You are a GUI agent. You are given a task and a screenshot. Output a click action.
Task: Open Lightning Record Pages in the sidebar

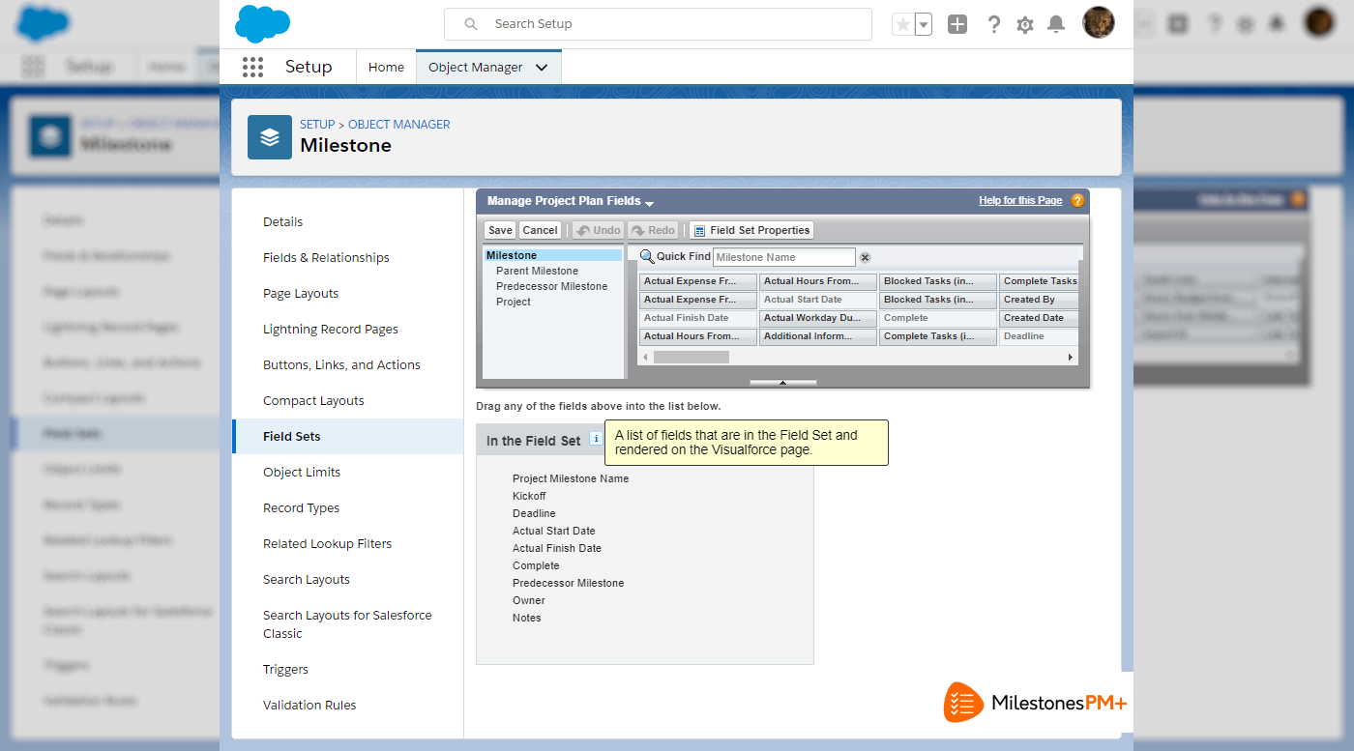point(331,329)
